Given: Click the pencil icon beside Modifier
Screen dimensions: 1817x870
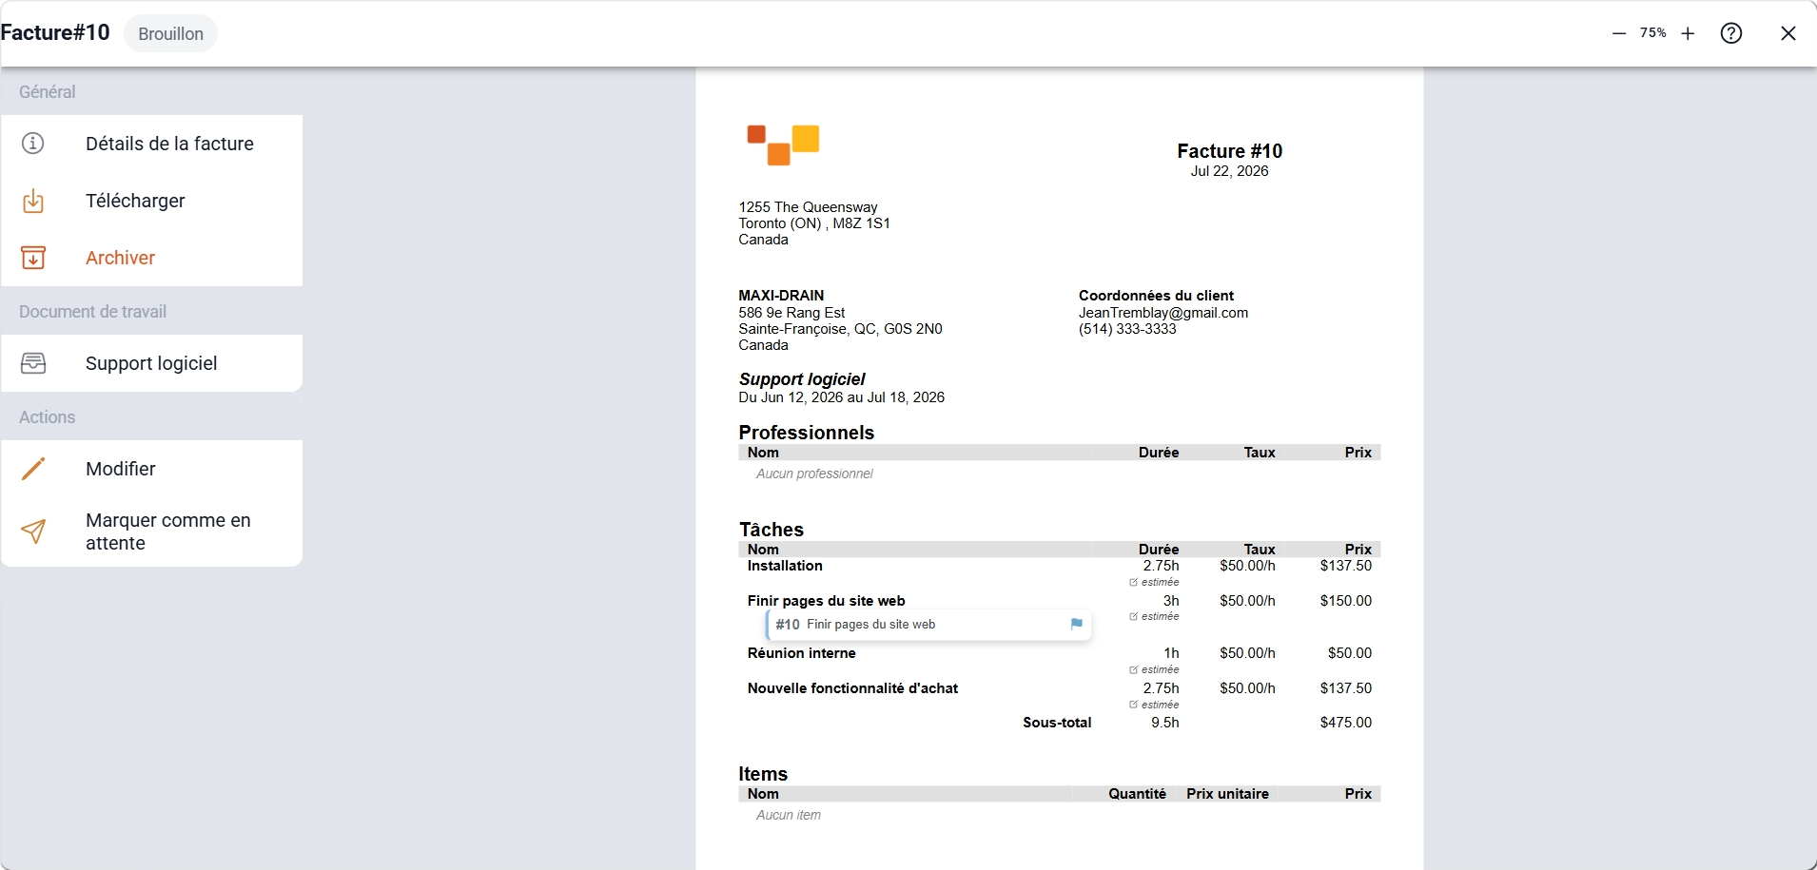Looking at the screenshot, I should (x=33, y=469).
